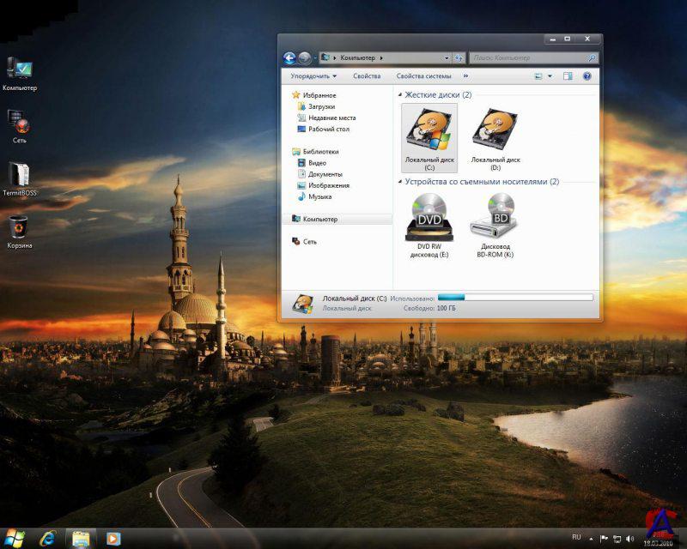The width and height of the screenshot is (687, 549).
Task: Select the Local Disk (D:) drive
Action: (x=495, y=135)
